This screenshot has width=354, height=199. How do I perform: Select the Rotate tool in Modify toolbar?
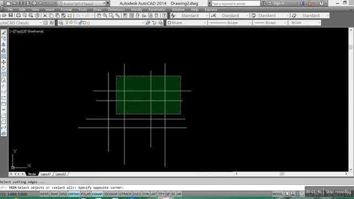pos(4,69)
